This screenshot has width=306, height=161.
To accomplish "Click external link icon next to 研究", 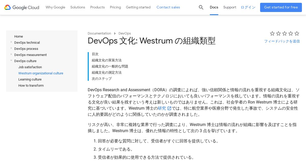I will click(x=169, y=108).
